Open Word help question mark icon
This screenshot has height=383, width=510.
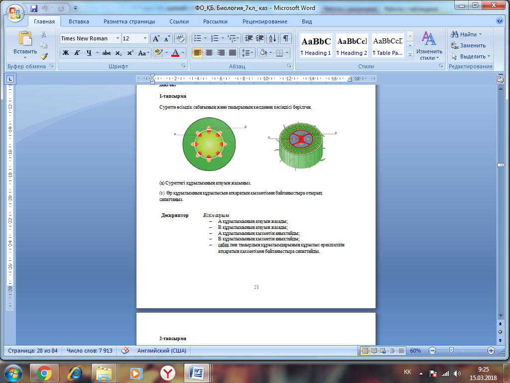pos(500,20)
